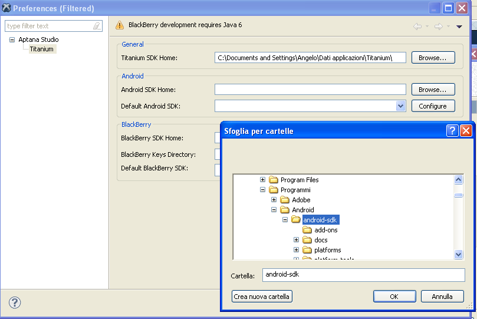Click OK in the folder browse dialog
Viewport: 477px width, 319px height.
click(x=394, y=297)
